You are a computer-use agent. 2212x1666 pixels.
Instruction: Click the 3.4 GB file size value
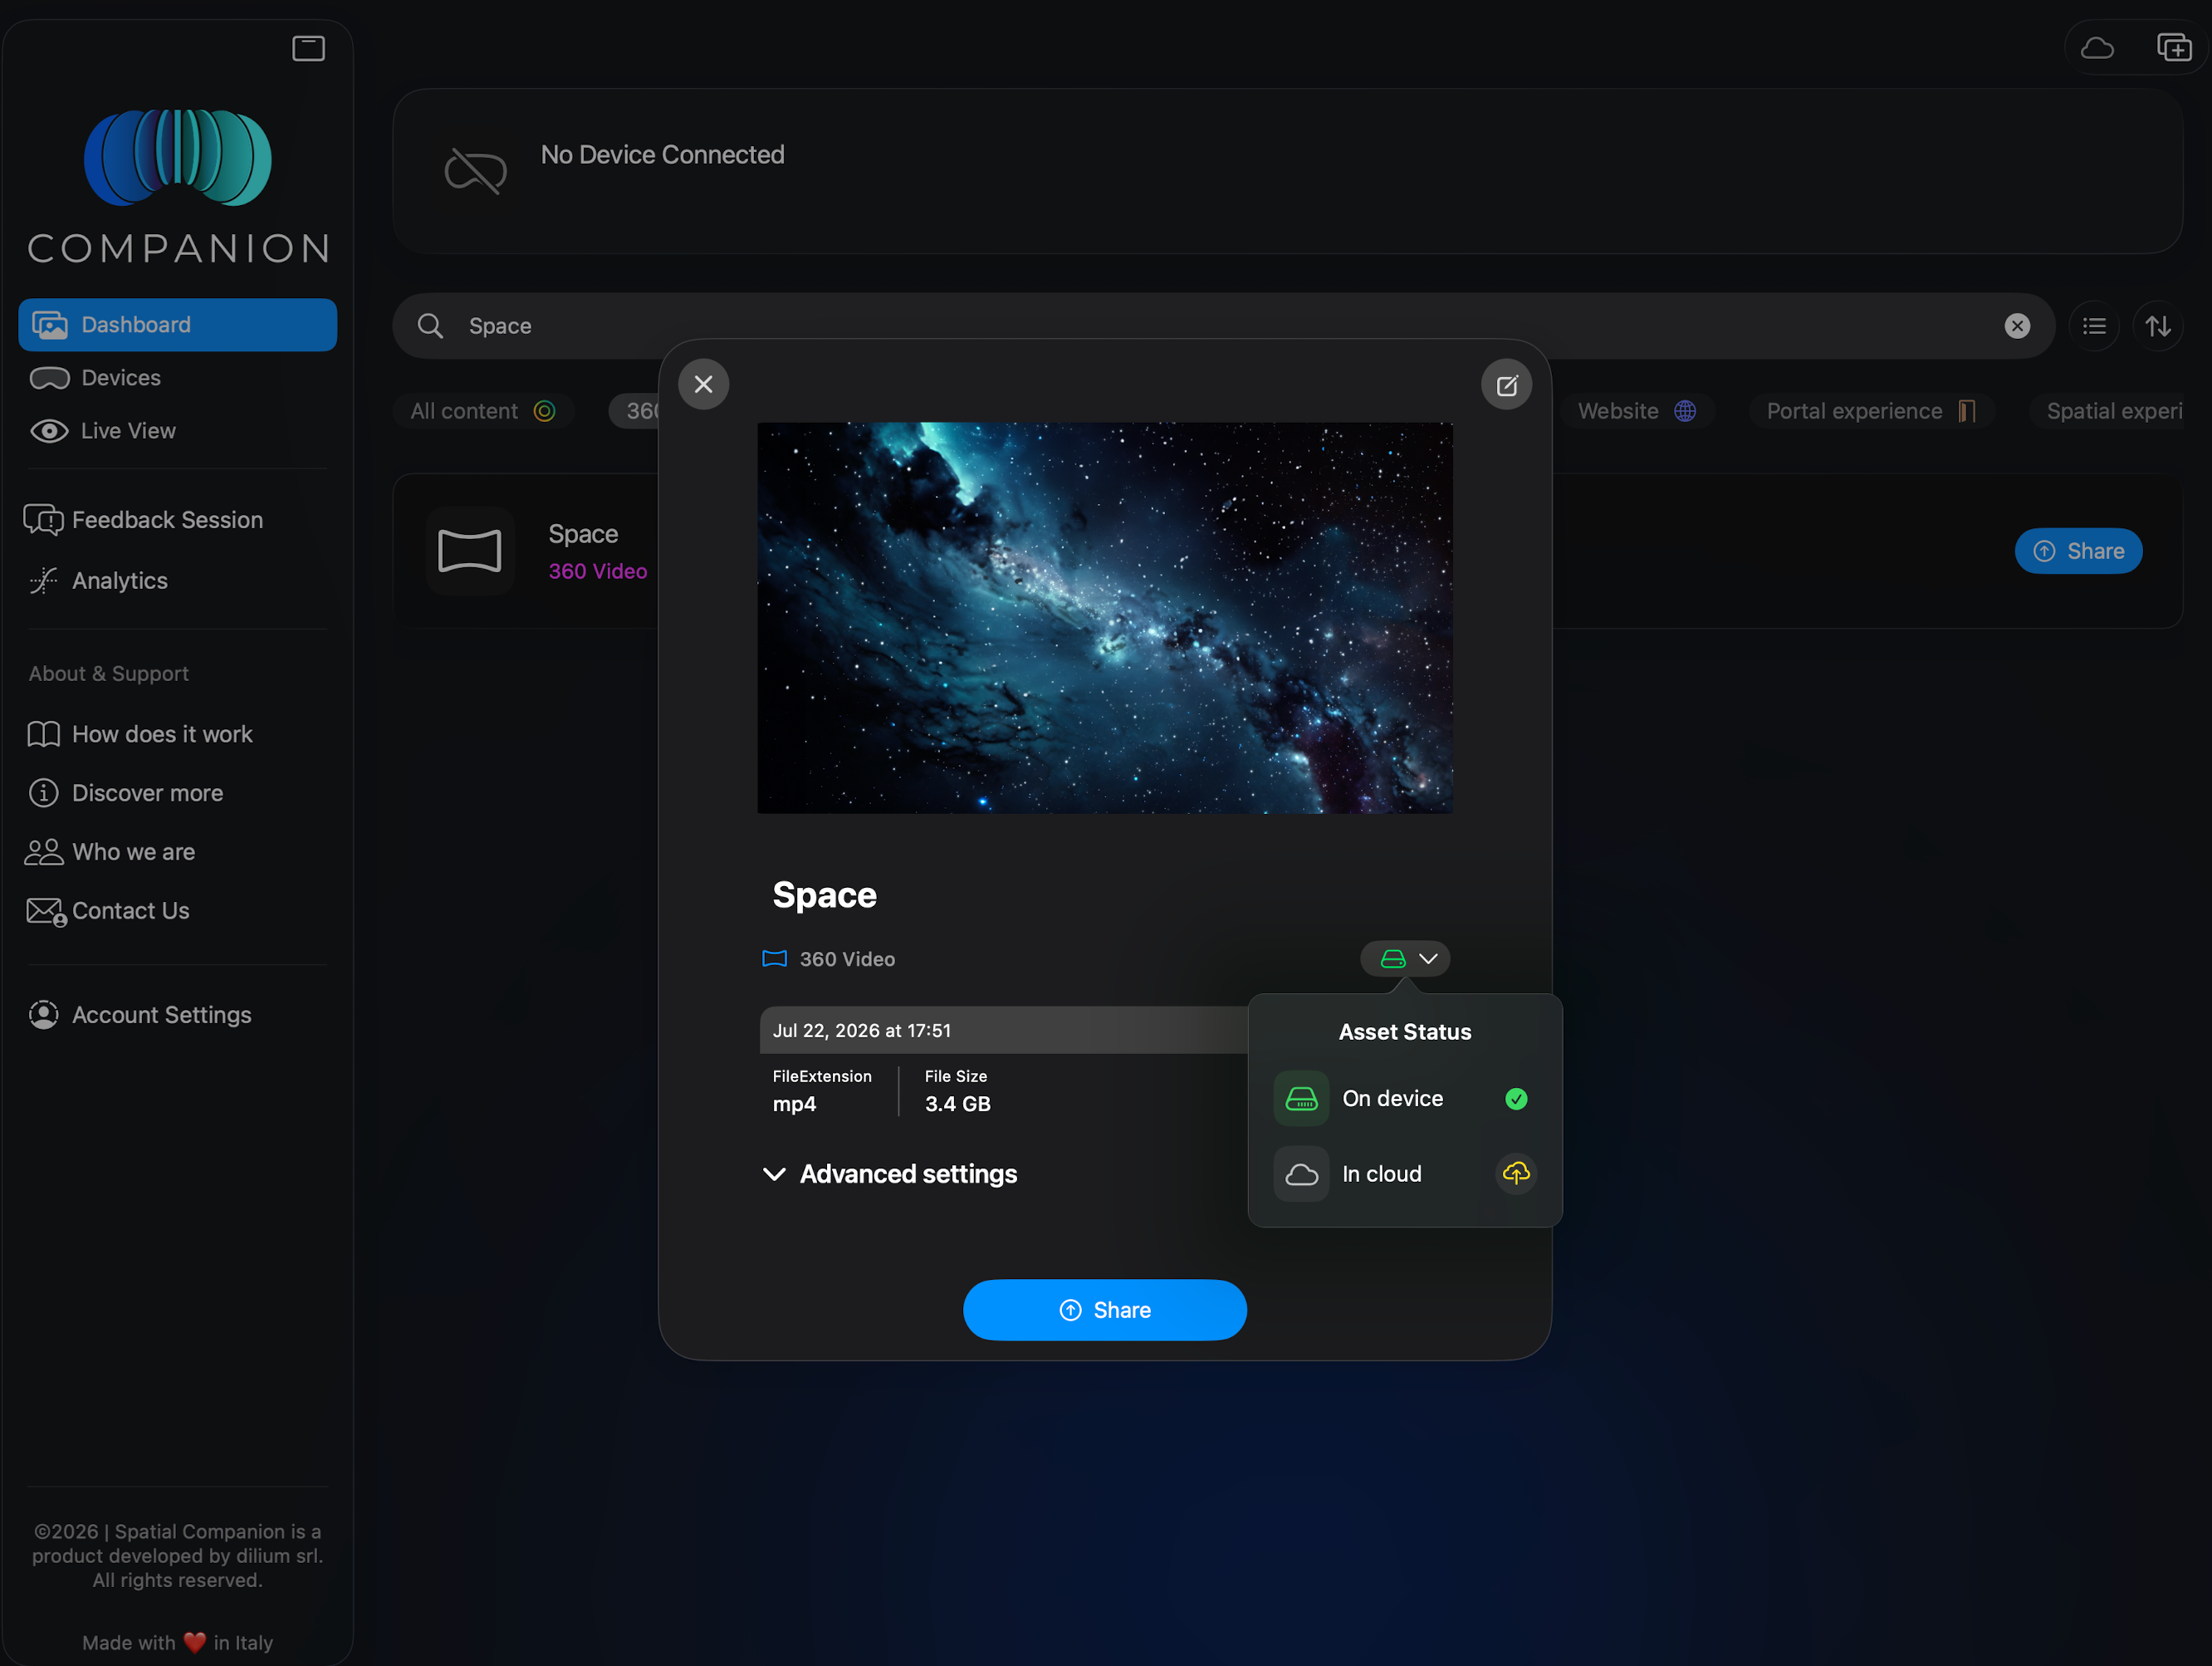957,1104
